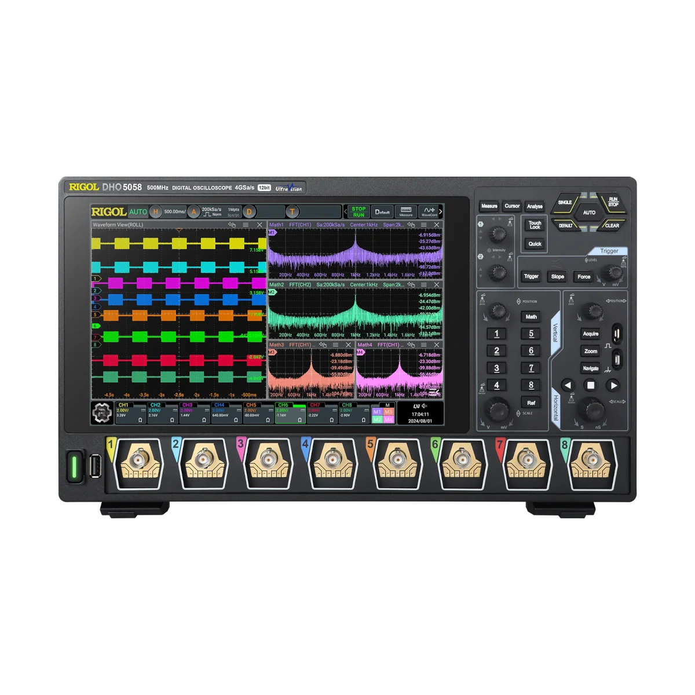The height and width of the screenshot is (695, 695).
Task: Tap the on-screen Default button
Action: [x=382, y=210]
